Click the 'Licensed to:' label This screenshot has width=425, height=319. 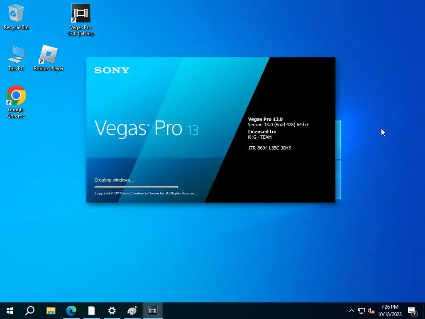(x=262, y=132)
